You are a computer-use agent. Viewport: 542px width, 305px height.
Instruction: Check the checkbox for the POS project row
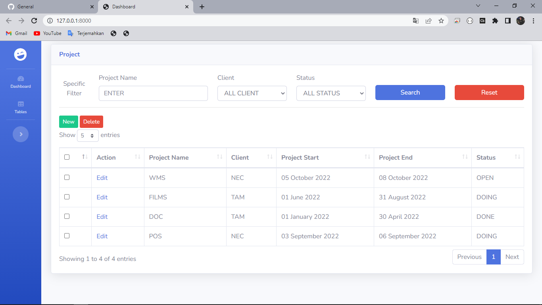coord(67,236)
